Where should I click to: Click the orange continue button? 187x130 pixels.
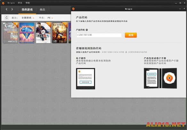[x=131, y=35]
